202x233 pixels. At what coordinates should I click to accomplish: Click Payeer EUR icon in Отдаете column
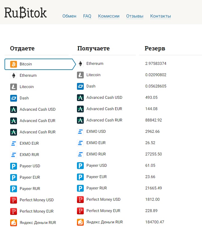[14, 177]
